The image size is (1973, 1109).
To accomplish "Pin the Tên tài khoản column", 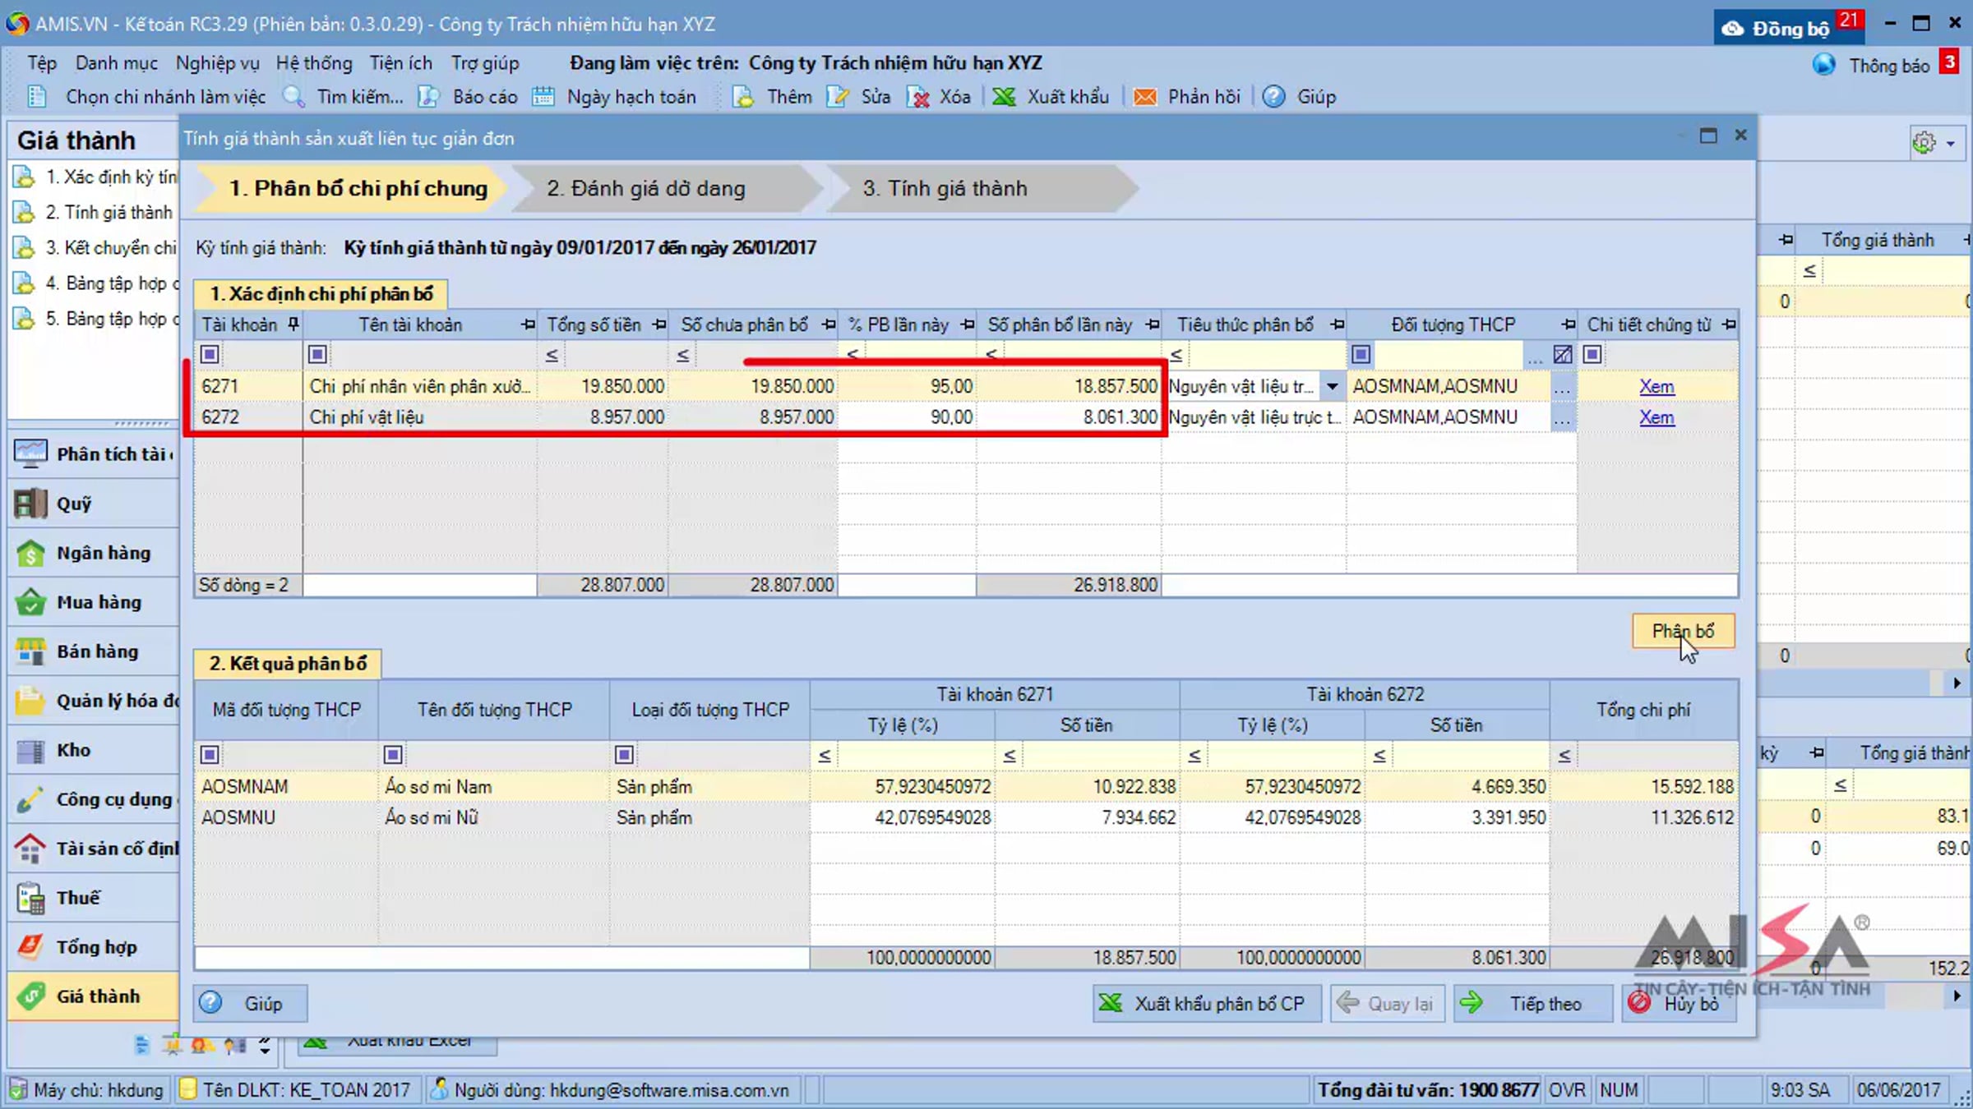I will [x=527, y=325].
